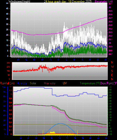The height and width of the screenshot is (140, 117).
Task: Click the '180' wind direction axis value
Action: (x=8, y=71)
